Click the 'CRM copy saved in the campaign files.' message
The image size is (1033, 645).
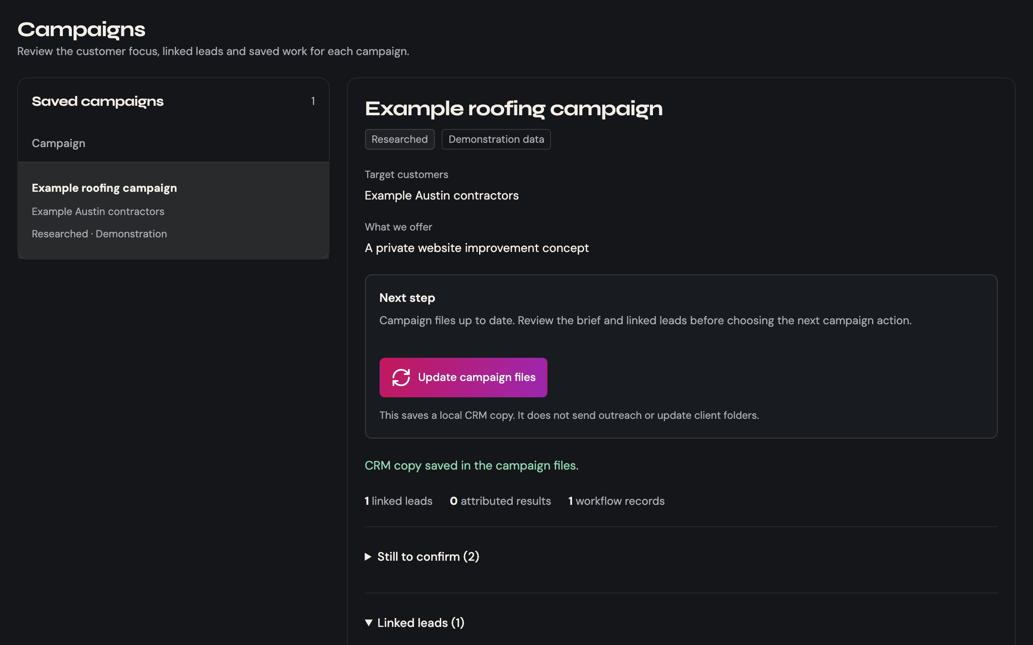coord(471,466)
